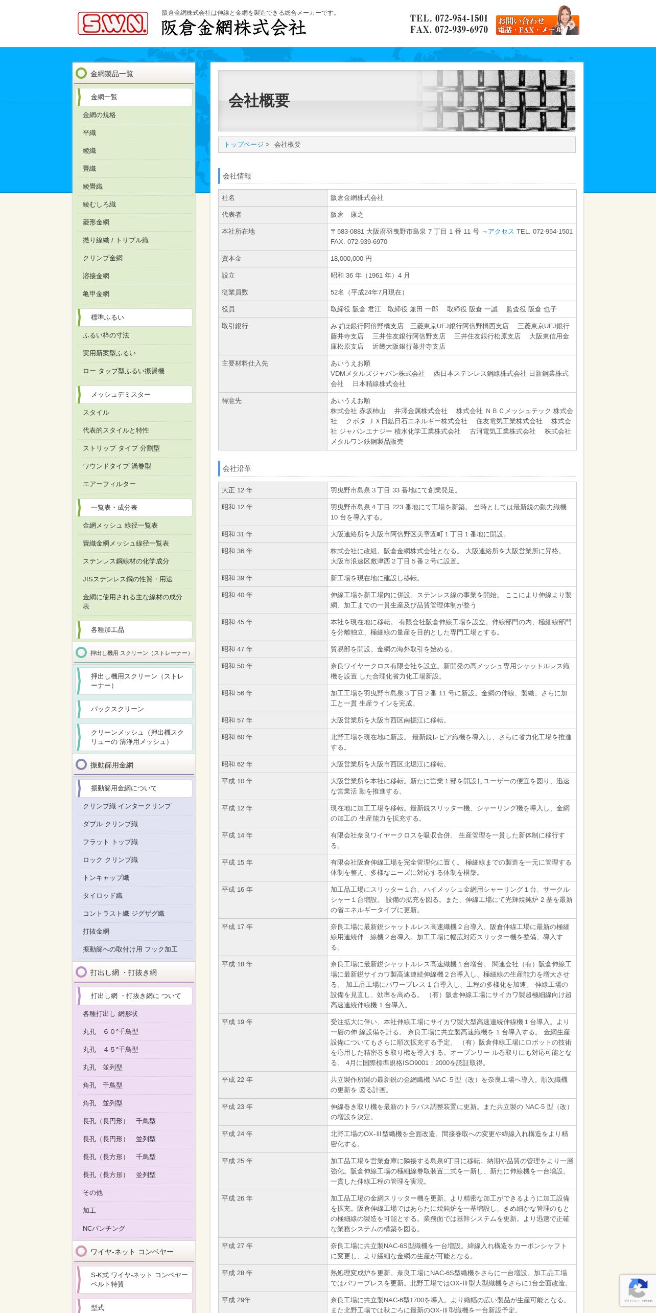Click the blue circle beside 振動篩用金網 heading
Viewport: 656px width, 1313px height.
pos(81,765)
